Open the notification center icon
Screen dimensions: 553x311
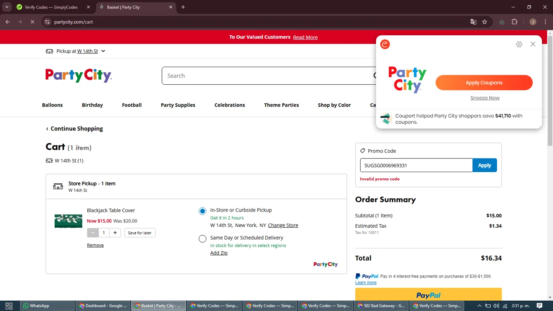tap(540, 306)
